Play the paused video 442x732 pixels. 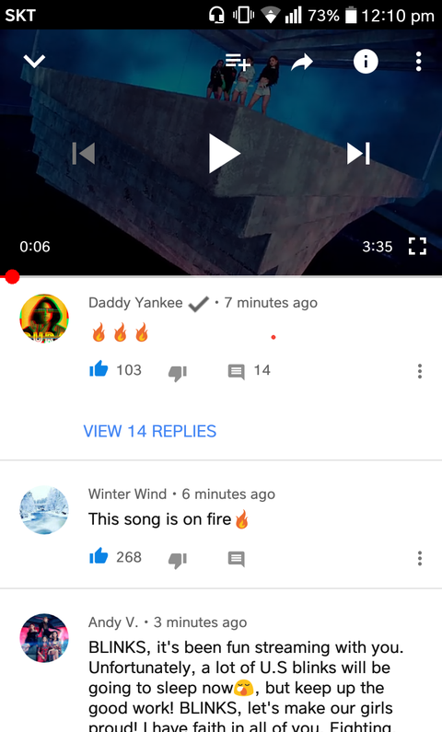(224, 153)
